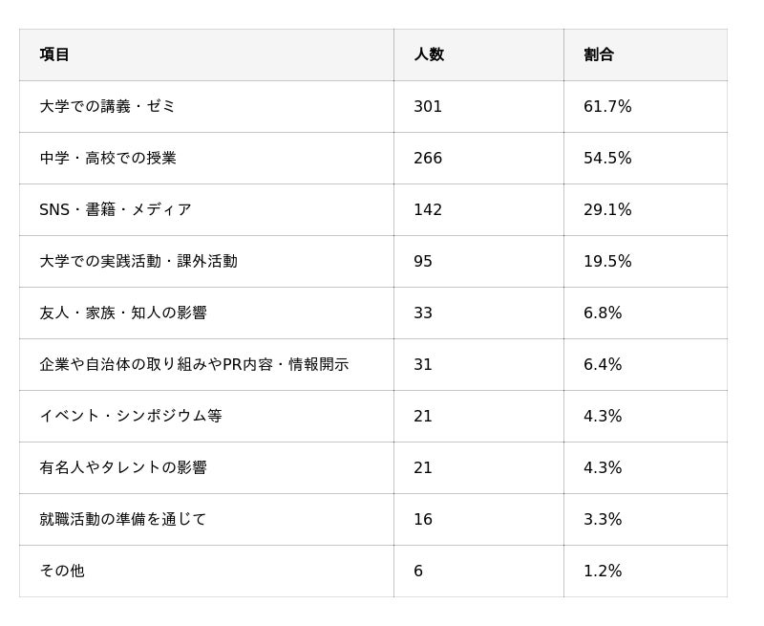Click the その他 row label

61,571
